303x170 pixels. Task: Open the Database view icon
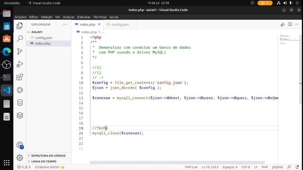click(x=20, y=103)
